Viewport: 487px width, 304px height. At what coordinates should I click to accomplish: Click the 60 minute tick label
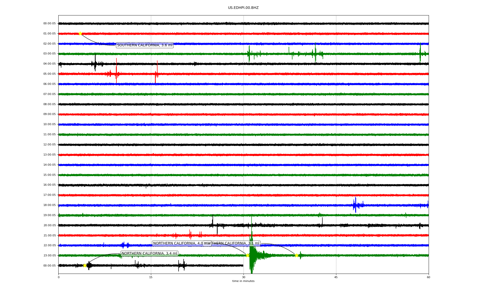428,277
